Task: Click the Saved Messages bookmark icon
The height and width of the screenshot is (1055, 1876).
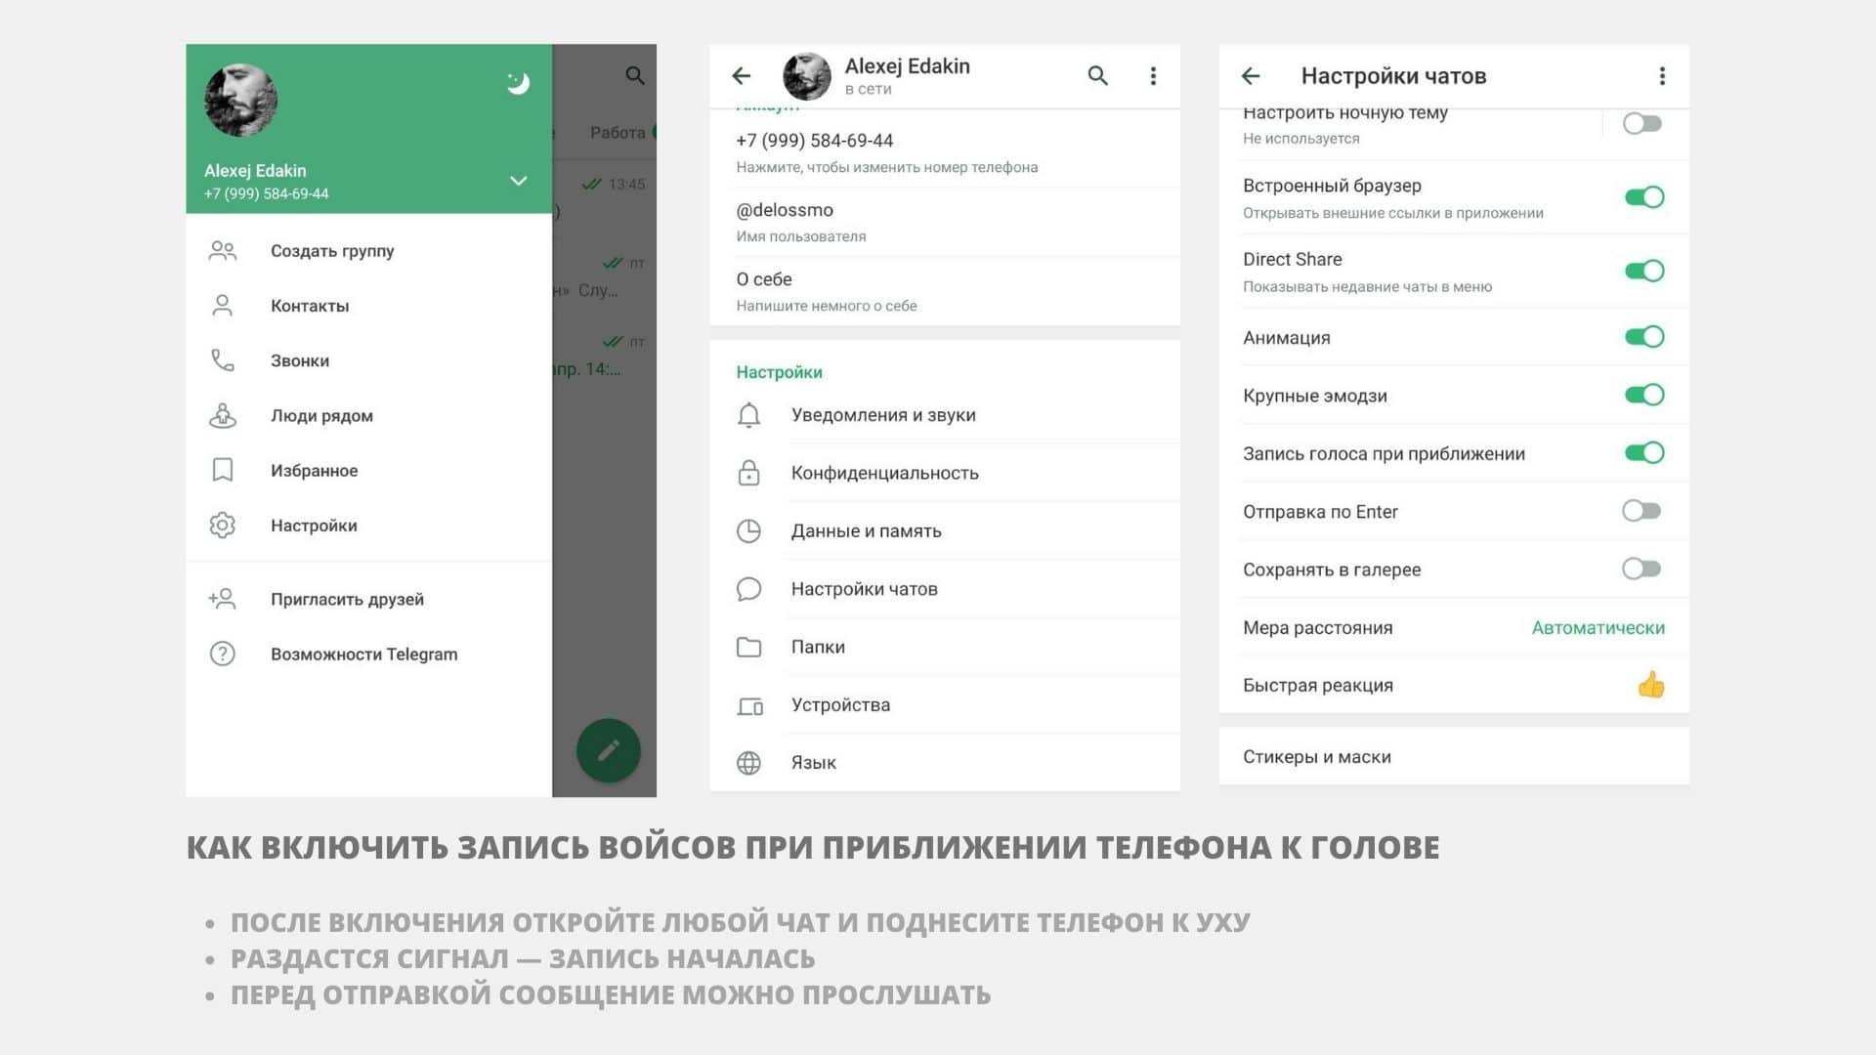Action: point(223,470)
